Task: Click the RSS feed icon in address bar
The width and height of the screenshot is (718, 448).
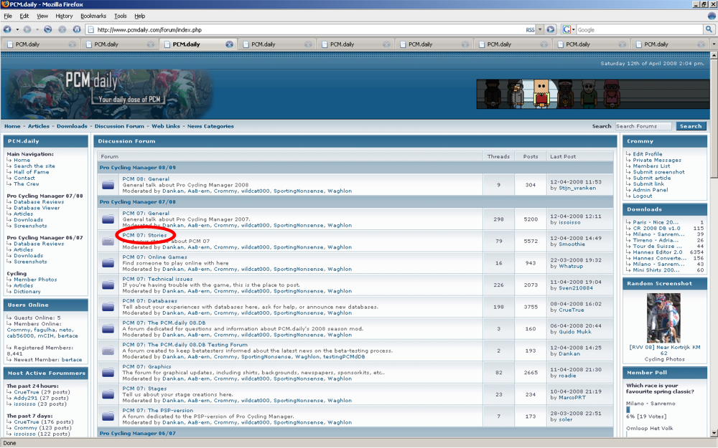Action: (x=531, y=29)
